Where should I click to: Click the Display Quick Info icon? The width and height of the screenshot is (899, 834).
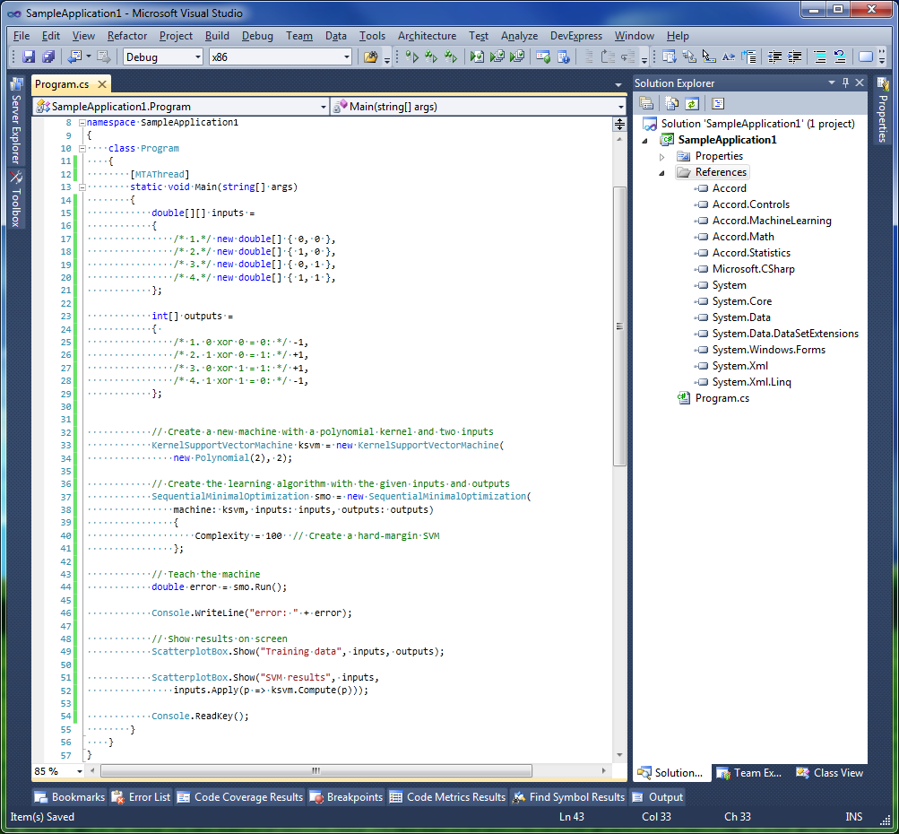[709, 56]
